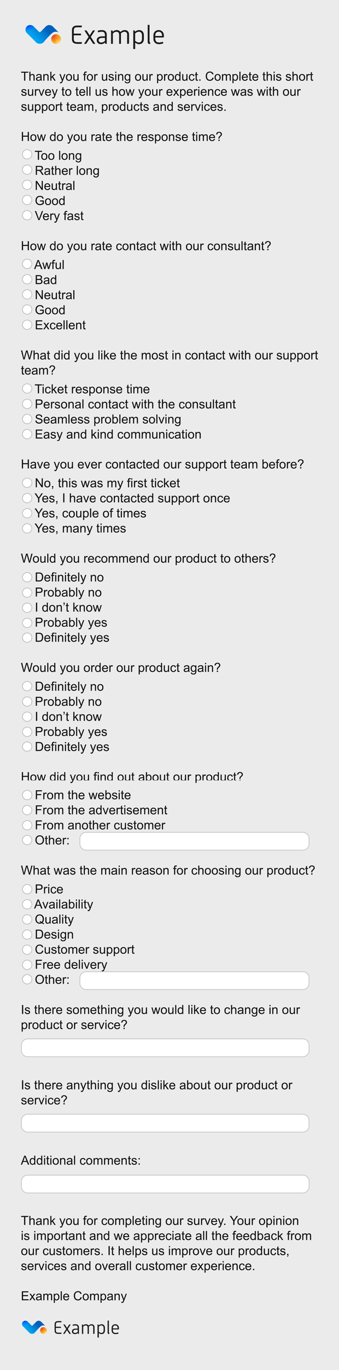Select Too long for response time
The image size is (339, 1370).
(x=27, y=155)
